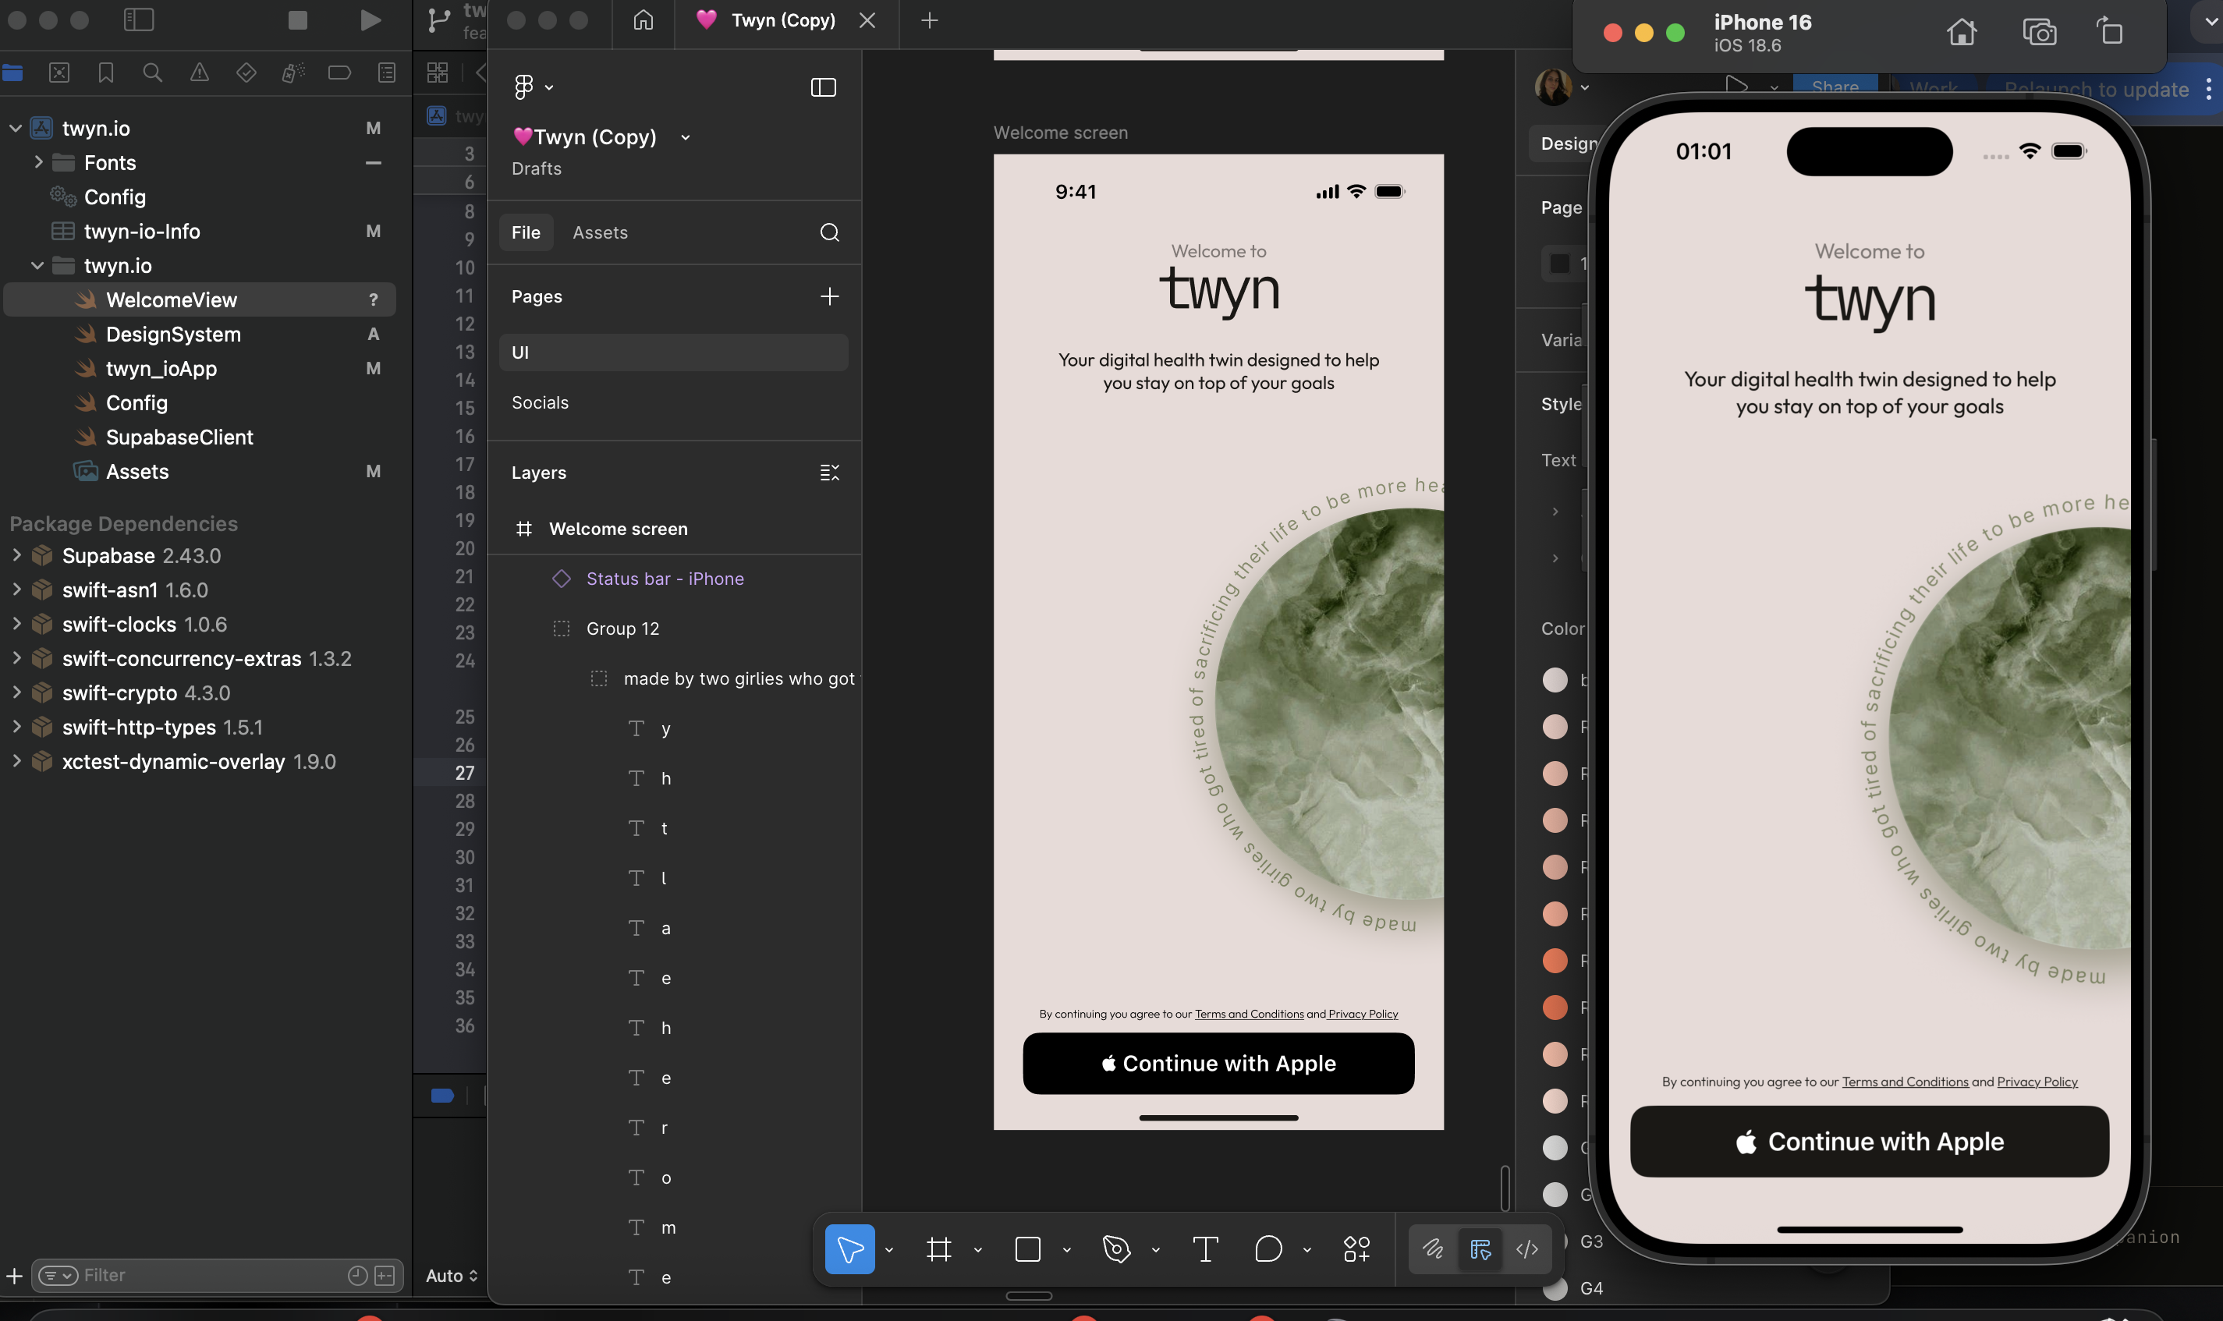The image size is (2223, 1321).
Task: Open the bookmark navigator in Xcode
Action: click(106, 72)
